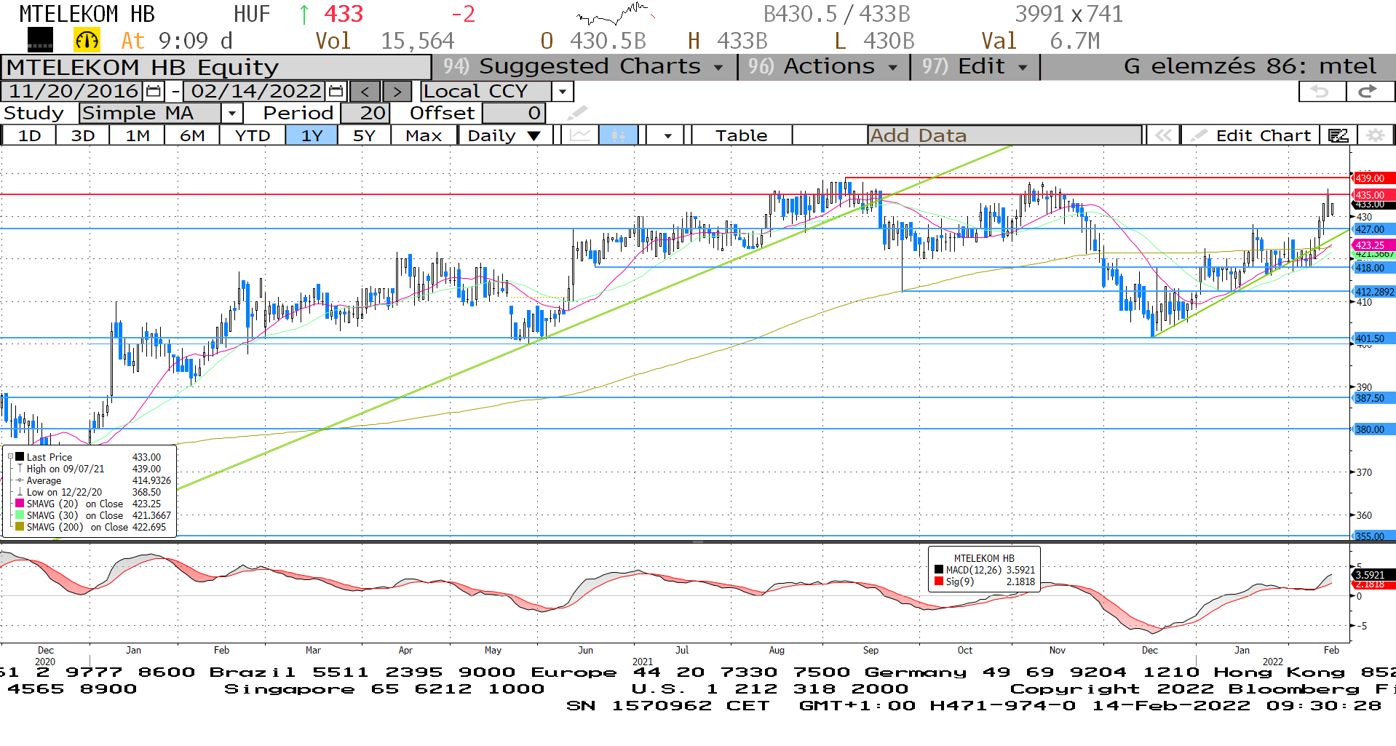
Task: Select the 1M range tab
Action: [137, 135]
